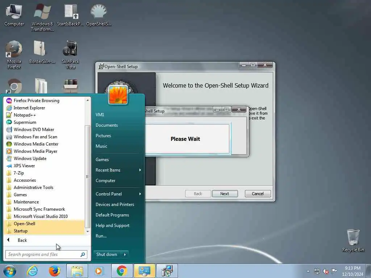Click the user account flower picture

click(x=118, y=94)
